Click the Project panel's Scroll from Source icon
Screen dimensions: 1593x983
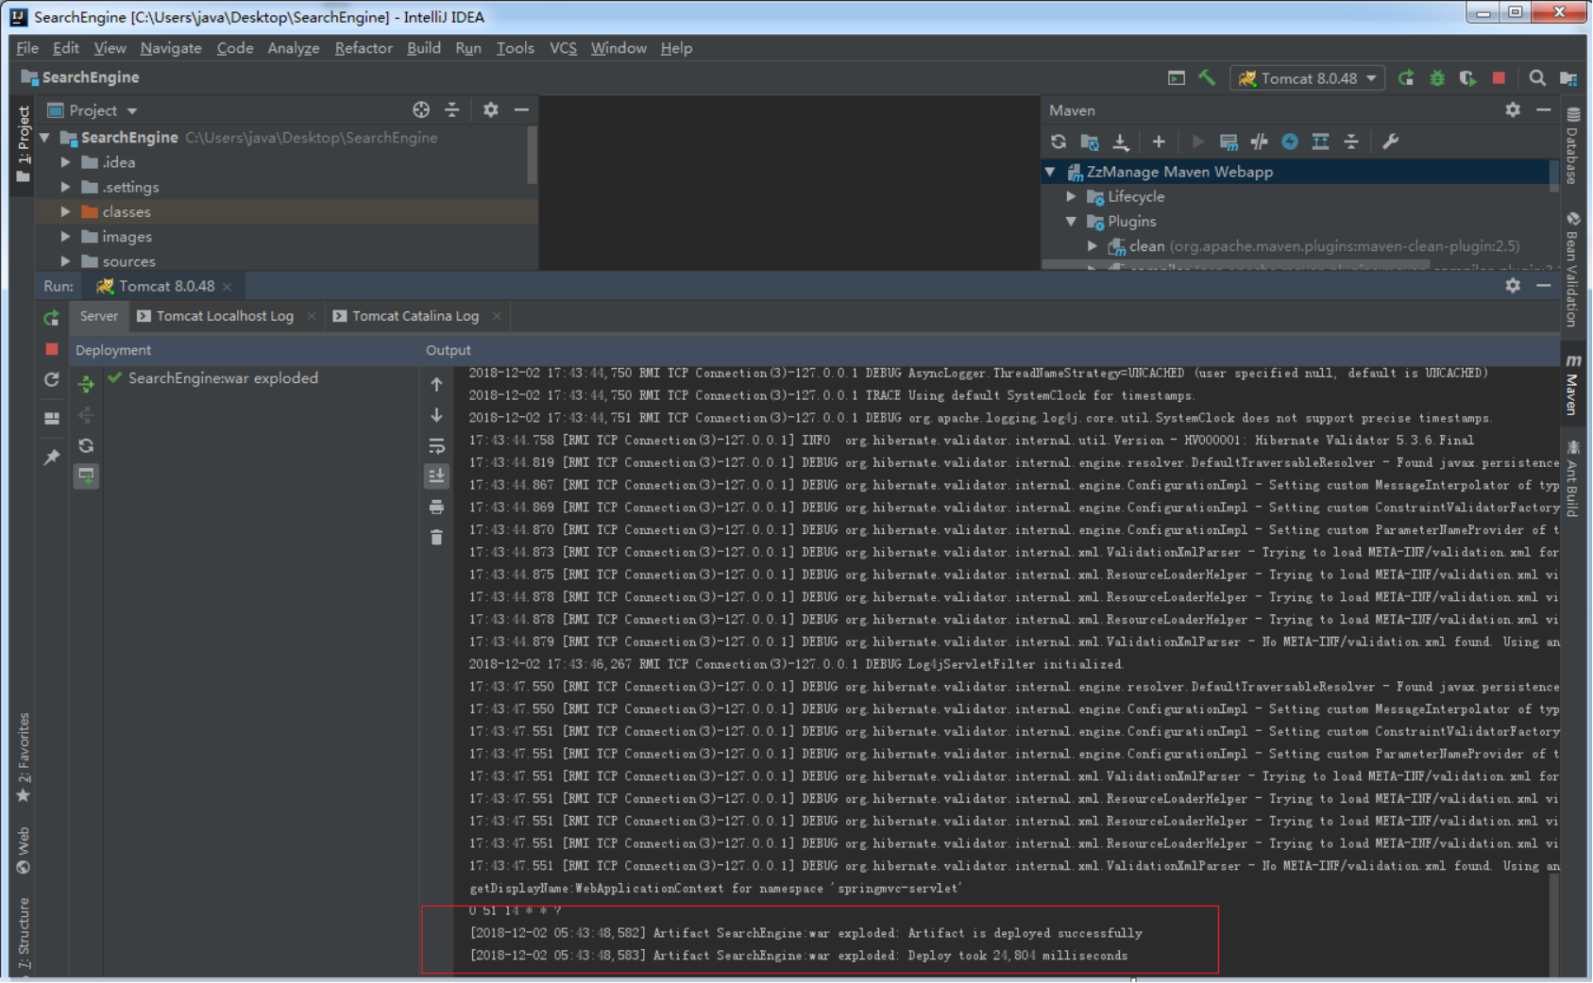[x=421, y=110]
